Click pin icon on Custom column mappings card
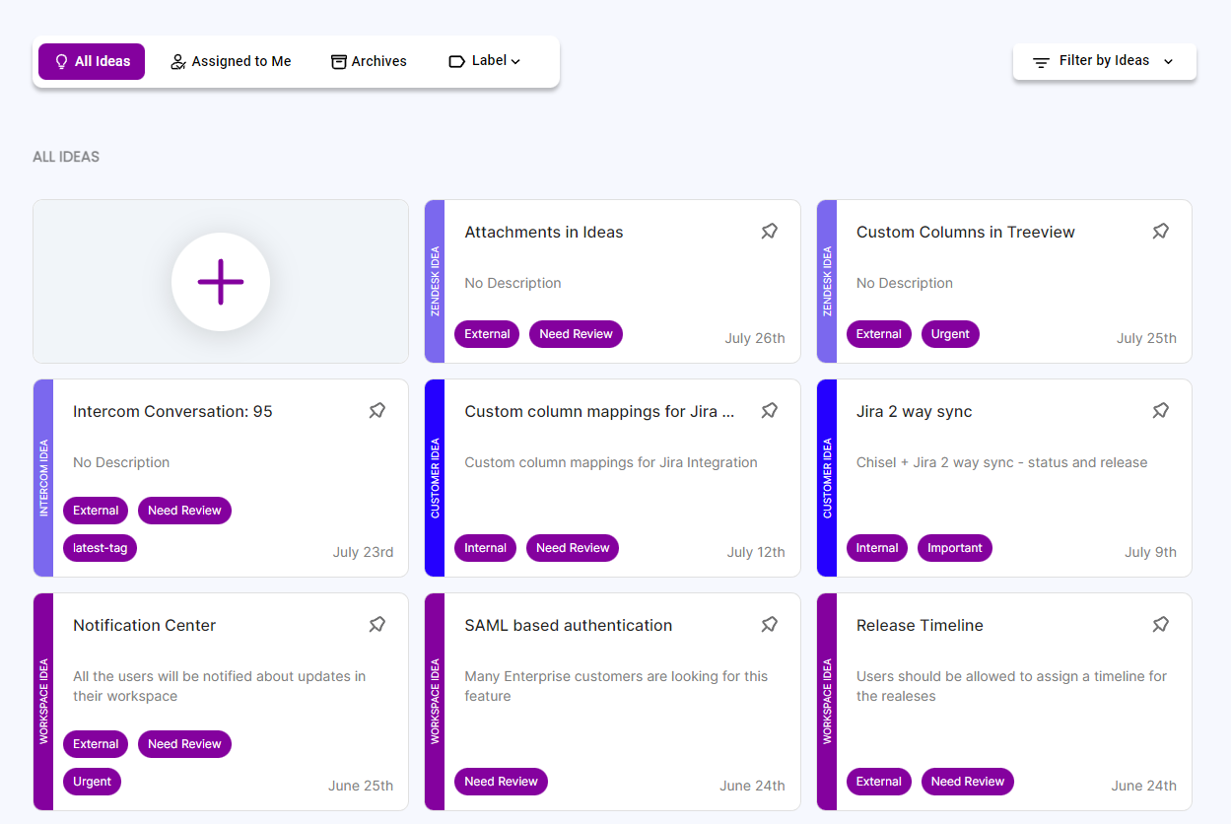The height and width of the screenshot is (824, 1231). [769, 411]
